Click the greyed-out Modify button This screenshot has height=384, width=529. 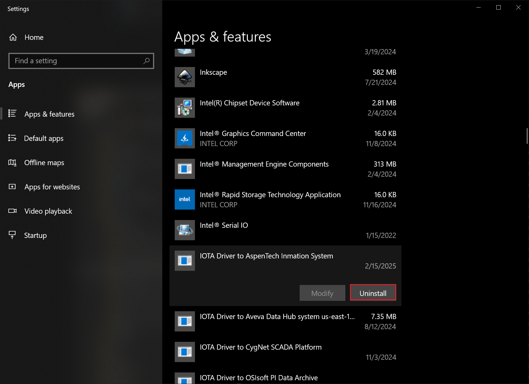[x=322, y=293]
